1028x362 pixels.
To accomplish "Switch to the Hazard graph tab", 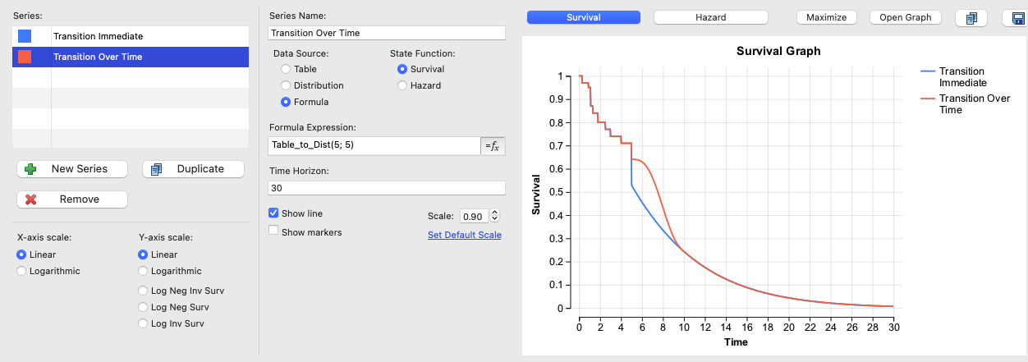I will [x=710, y=17].
